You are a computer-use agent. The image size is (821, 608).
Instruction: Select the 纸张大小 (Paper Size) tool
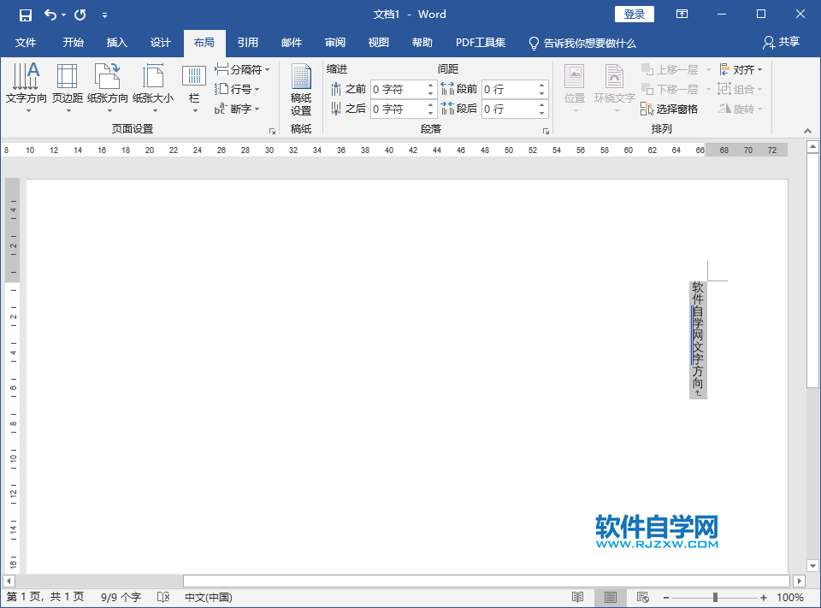(x=153, y=86)
